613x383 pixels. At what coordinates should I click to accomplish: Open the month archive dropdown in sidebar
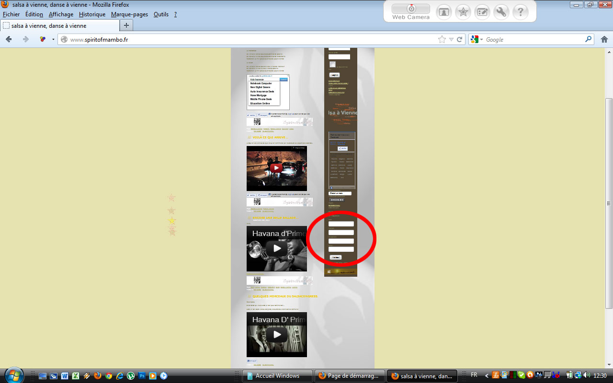(x=340, y=193)
